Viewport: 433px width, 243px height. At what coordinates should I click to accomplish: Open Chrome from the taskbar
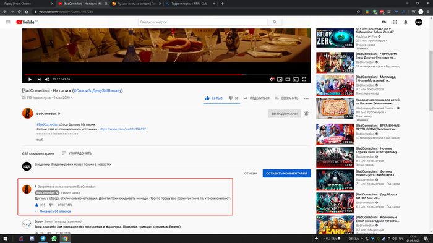(x=65, y=239)
